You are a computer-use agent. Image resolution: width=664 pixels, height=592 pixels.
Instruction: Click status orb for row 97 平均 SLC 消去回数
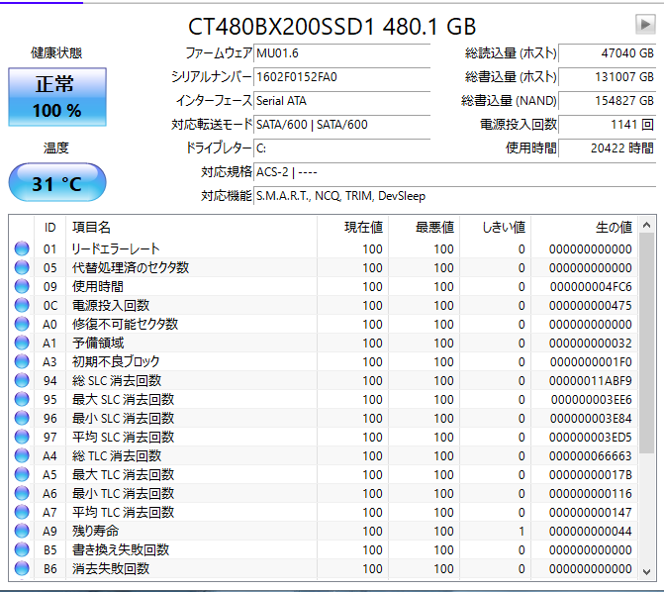[x=22, y=437]
